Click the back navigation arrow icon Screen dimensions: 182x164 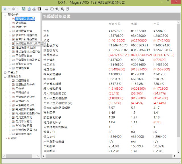pyautogui.click(x=5, y=9)
